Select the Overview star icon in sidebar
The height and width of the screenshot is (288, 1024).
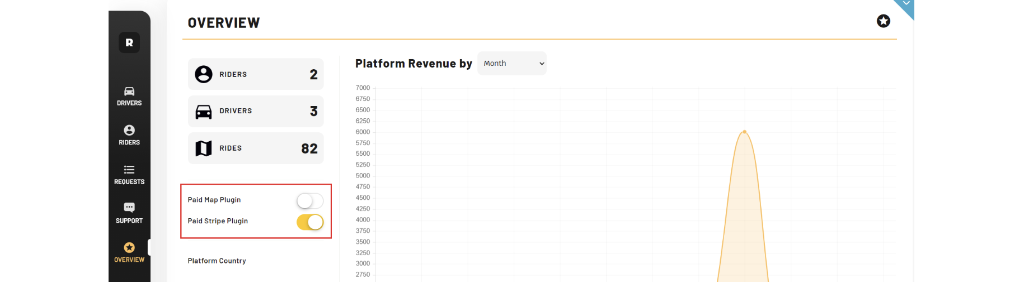click(x=129, y=247)
